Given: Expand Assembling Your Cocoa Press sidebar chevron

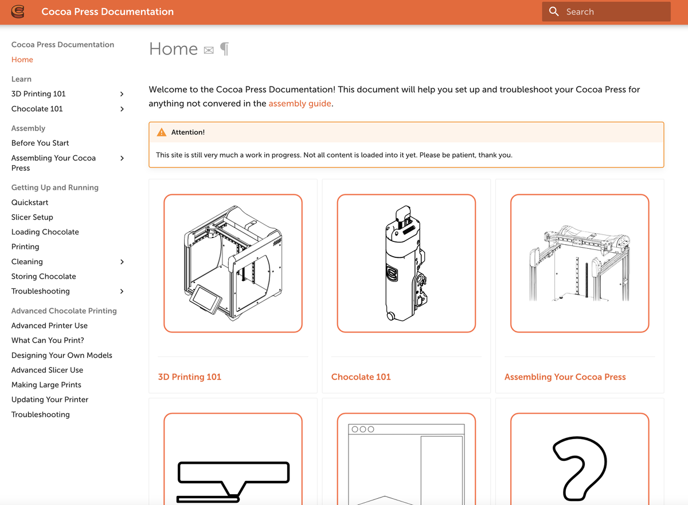Looking at the screenshot, I should tap(122, 158).
